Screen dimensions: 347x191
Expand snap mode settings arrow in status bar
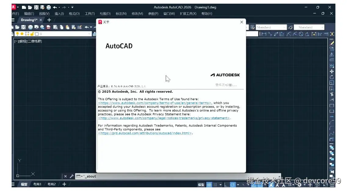(x=220, y=185)
